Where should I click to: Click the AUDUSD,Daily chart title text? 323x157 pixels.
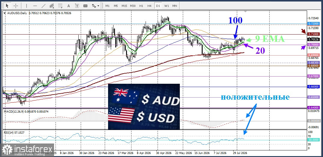click(17, 13)
